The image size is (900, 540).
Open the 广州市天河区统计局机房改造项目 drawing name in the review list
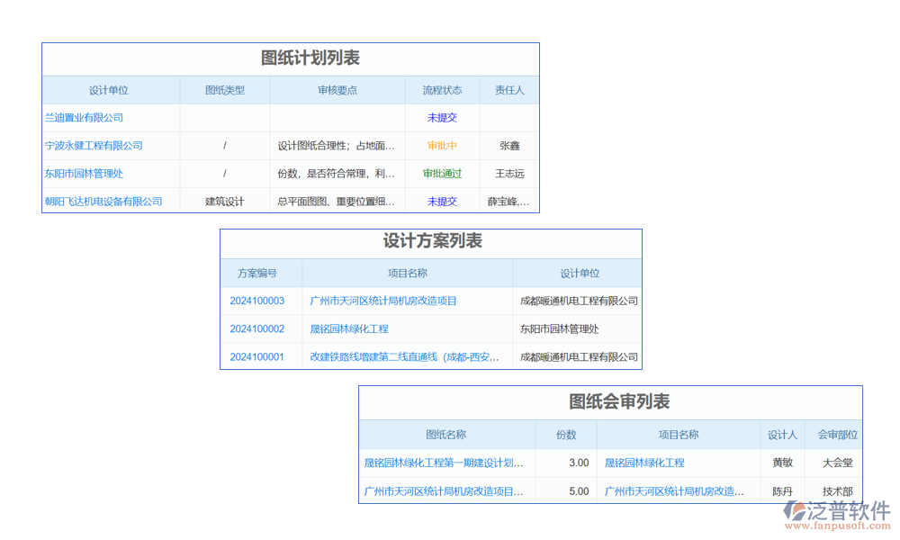point(444,491)
